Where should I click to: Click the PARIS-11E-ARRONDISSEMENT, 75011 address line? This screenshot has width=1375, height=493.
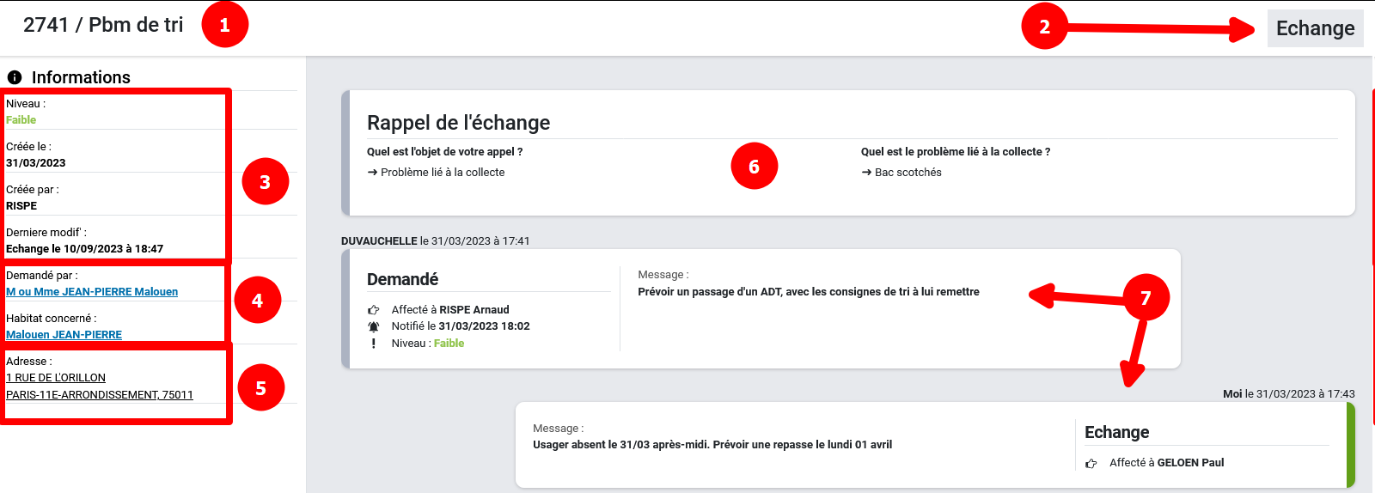(x=100, y=395)
